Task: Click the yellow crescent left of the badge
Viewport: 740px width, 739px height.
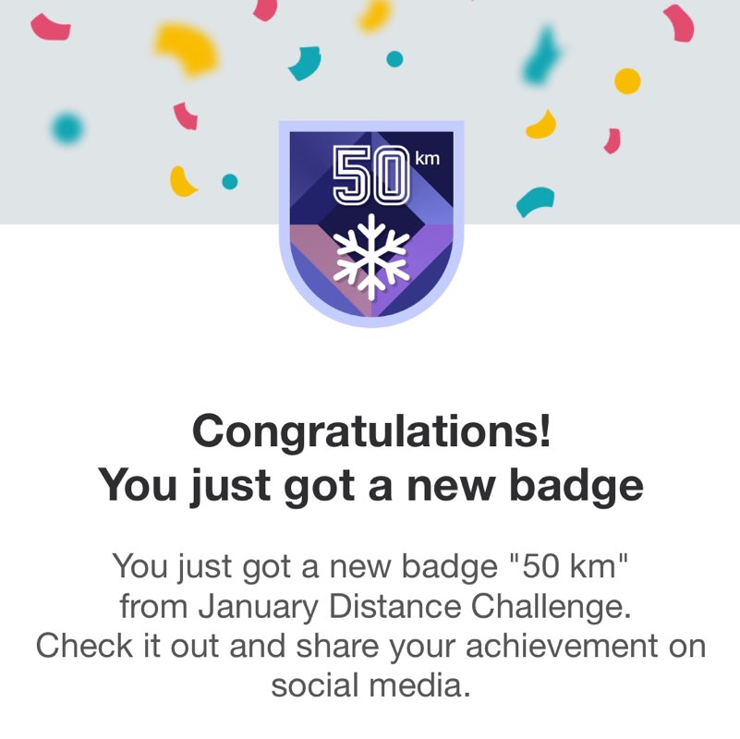Action: click(183, 181)
